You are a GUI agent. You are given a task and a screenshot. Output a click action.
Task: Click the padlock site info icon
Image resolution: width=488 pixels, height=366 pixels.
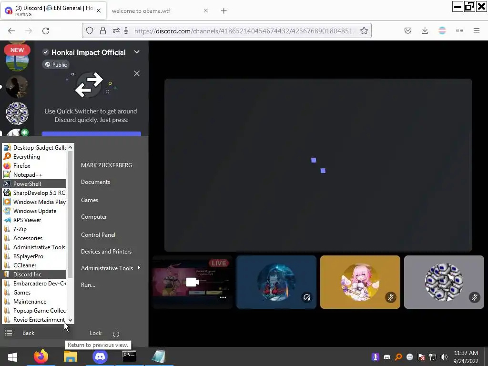103,30
